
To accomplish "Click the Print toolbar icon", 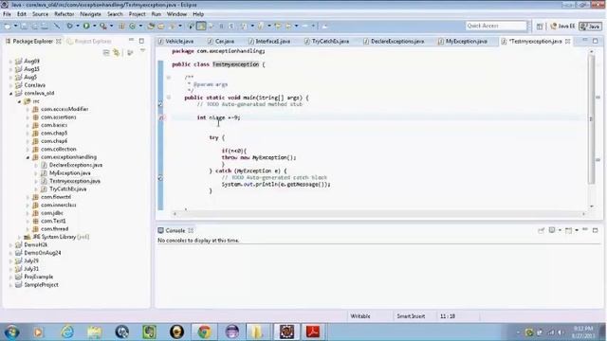I will click(45, 26).
